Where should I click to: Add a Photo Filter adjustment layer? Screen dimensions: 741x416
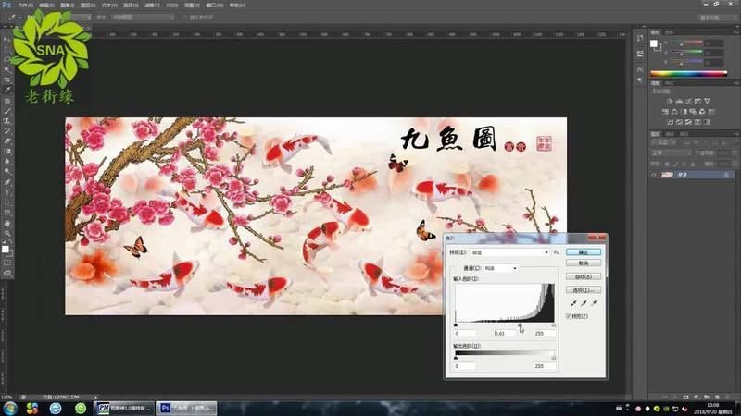pyautogui.click(x=693, y=112)
